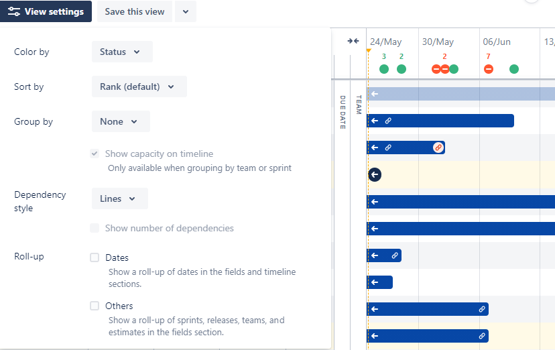
Task: Enable the Dates roll-up checkbox
Action: pyautogui.click(x=95, y=257)
